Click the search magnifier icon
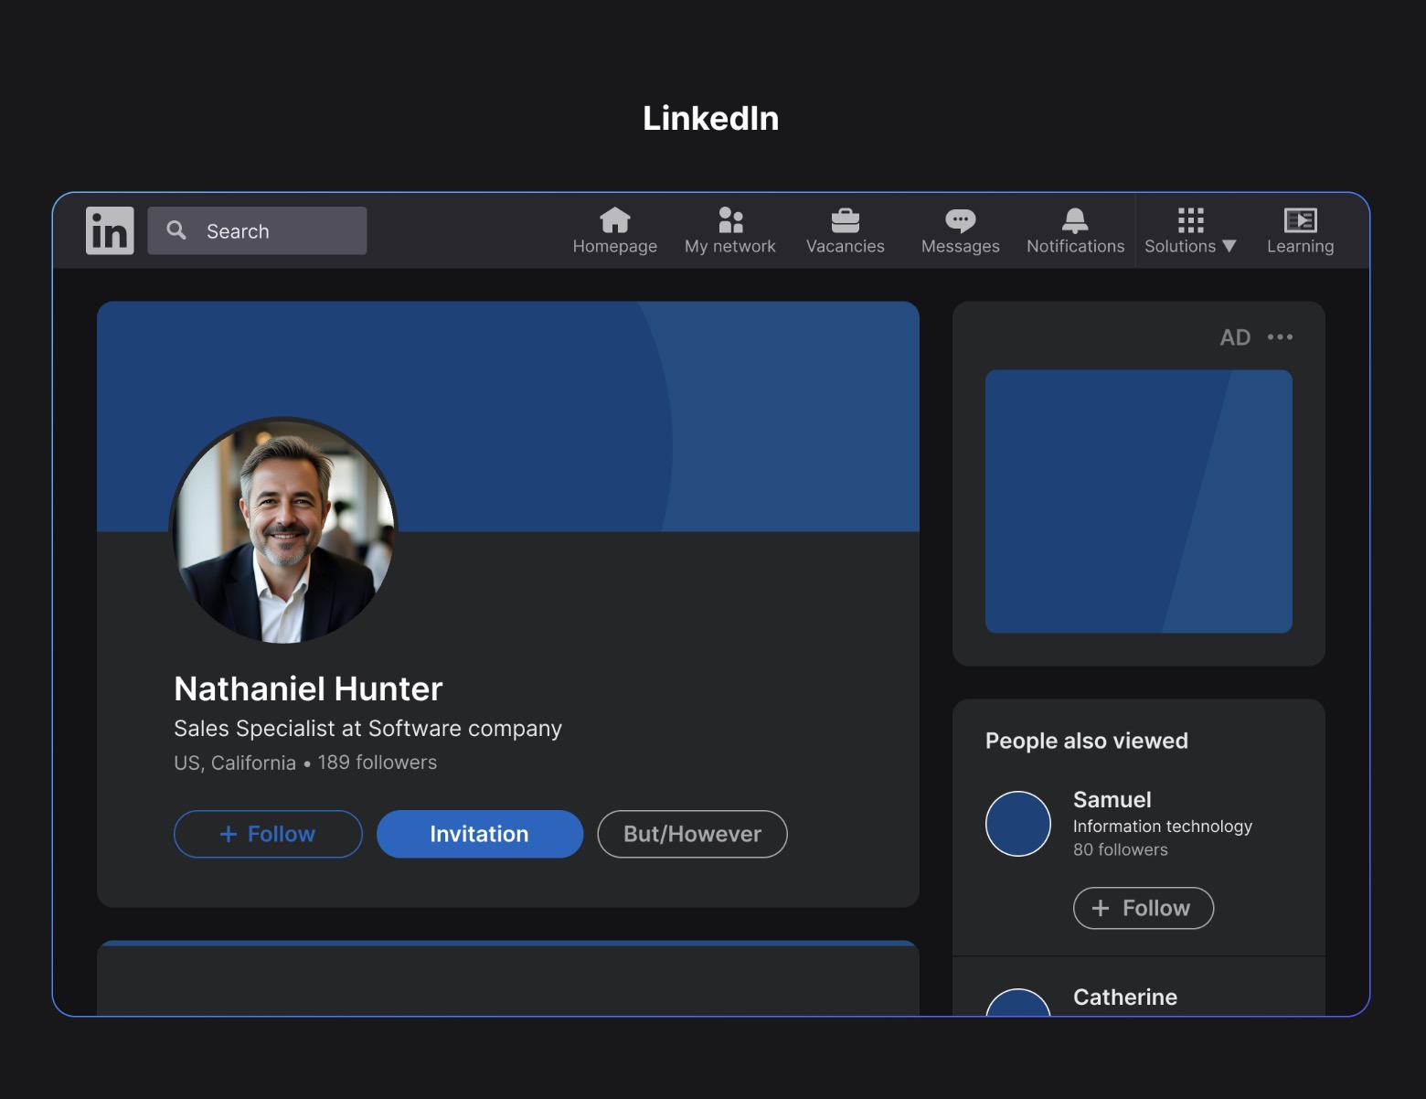 (176, 230)
